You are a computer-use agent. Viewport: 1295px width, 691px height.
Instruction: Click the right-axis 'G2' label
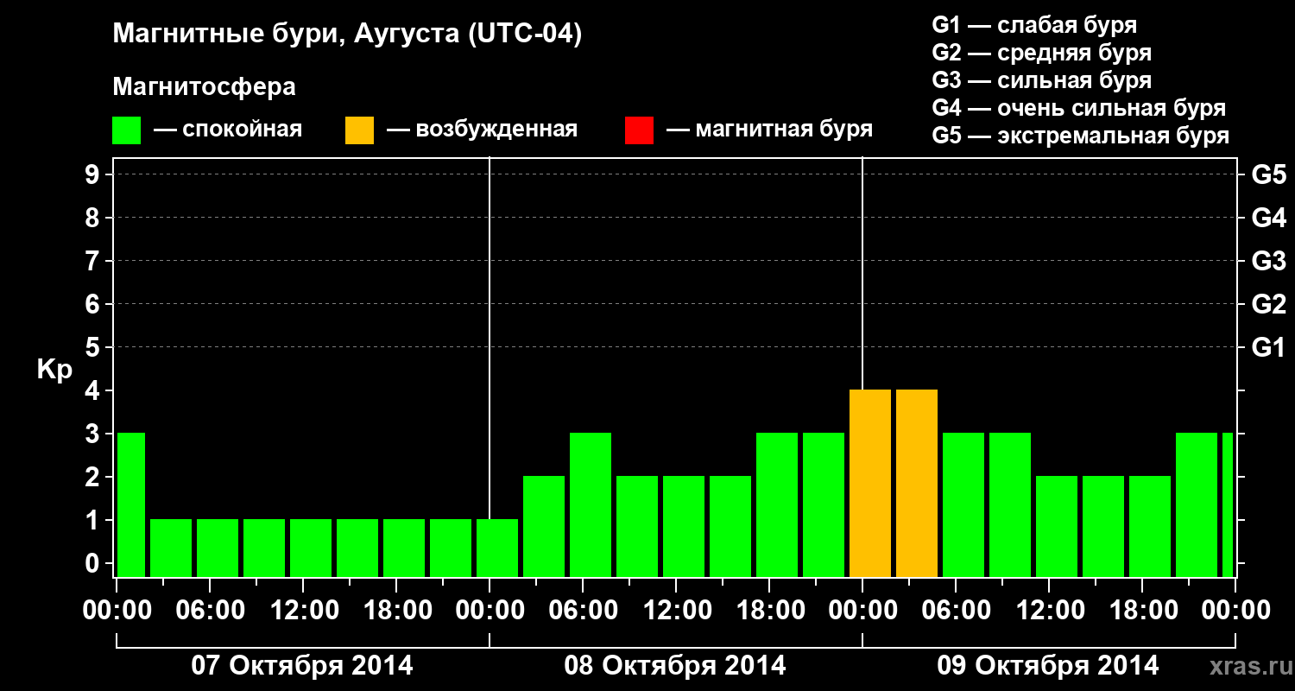(1269, 304)
